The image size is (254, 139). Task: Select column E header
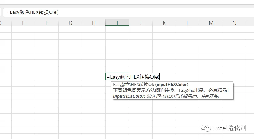tap(23, 23)
